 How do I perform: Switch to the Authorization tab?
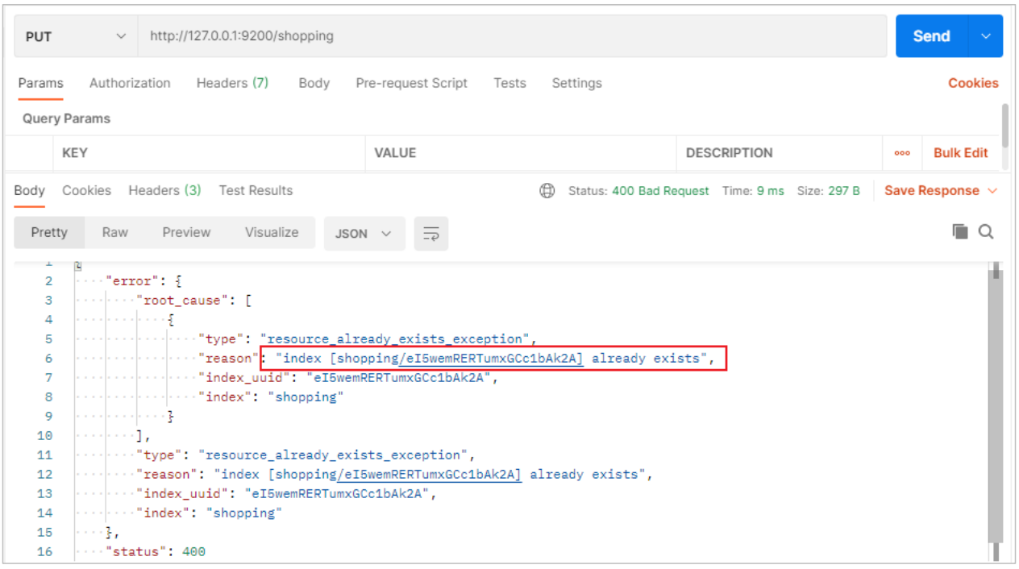click(x=130, y=83)
